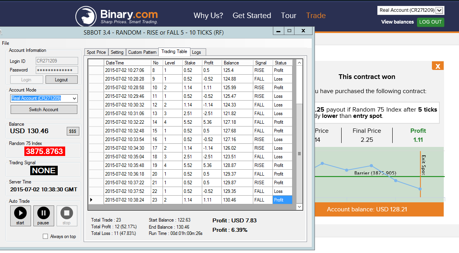Open the View balances link
Image resolution: width=459 pixels, height=253 pixels.
click(x=397, y=22)
